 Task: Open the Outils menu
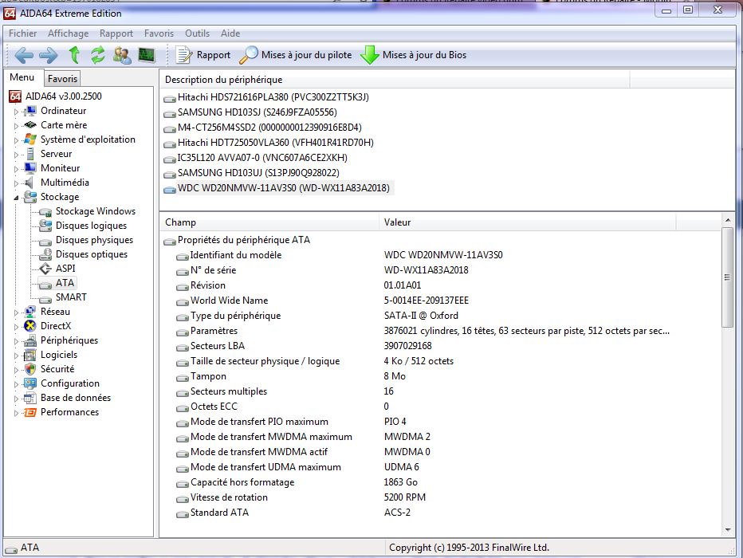197,33
